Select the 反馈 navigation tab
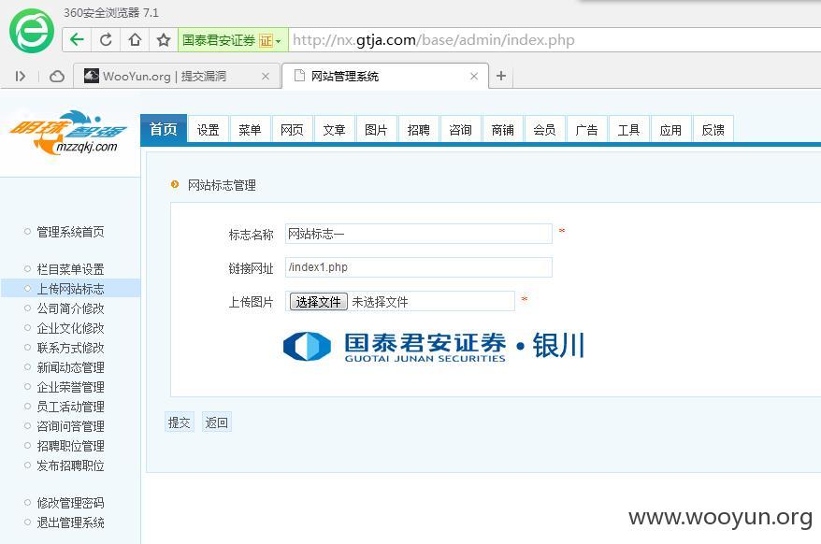Screen dimensions: 821x544 [713, 129]
